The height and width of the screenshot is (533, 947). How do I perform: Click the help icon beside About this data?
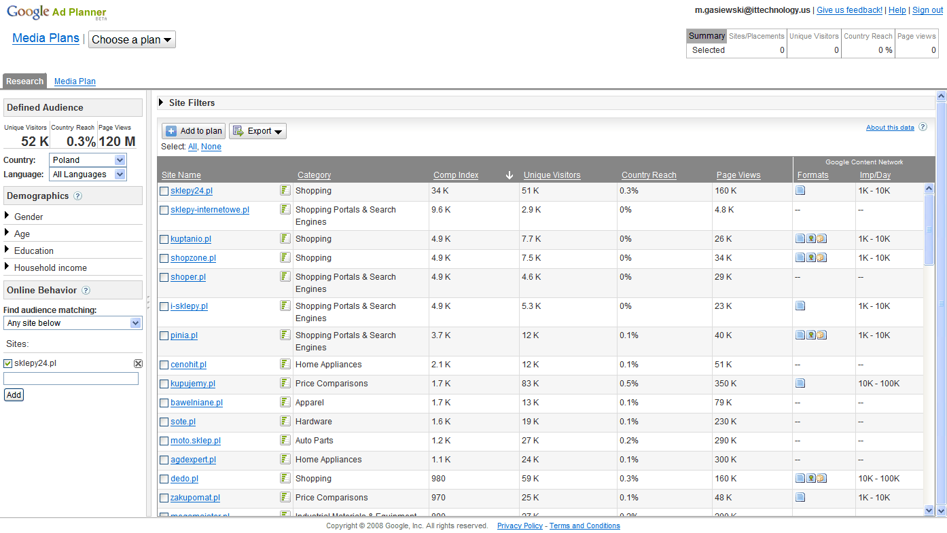(x=923, y=127)
